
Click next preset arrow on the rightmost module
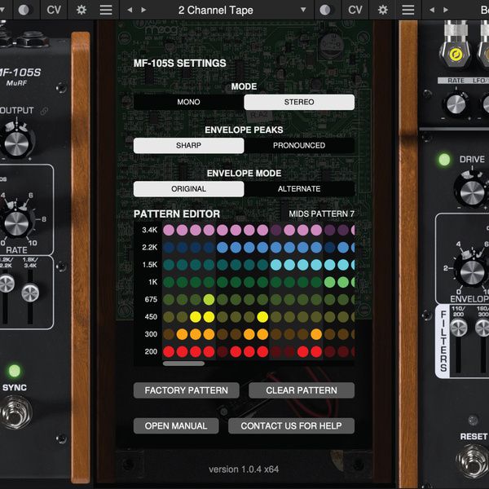coord(446,10)
